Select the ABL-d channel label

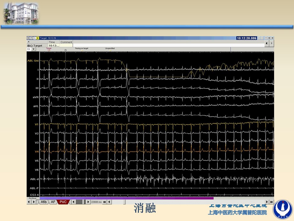[34, 179]
